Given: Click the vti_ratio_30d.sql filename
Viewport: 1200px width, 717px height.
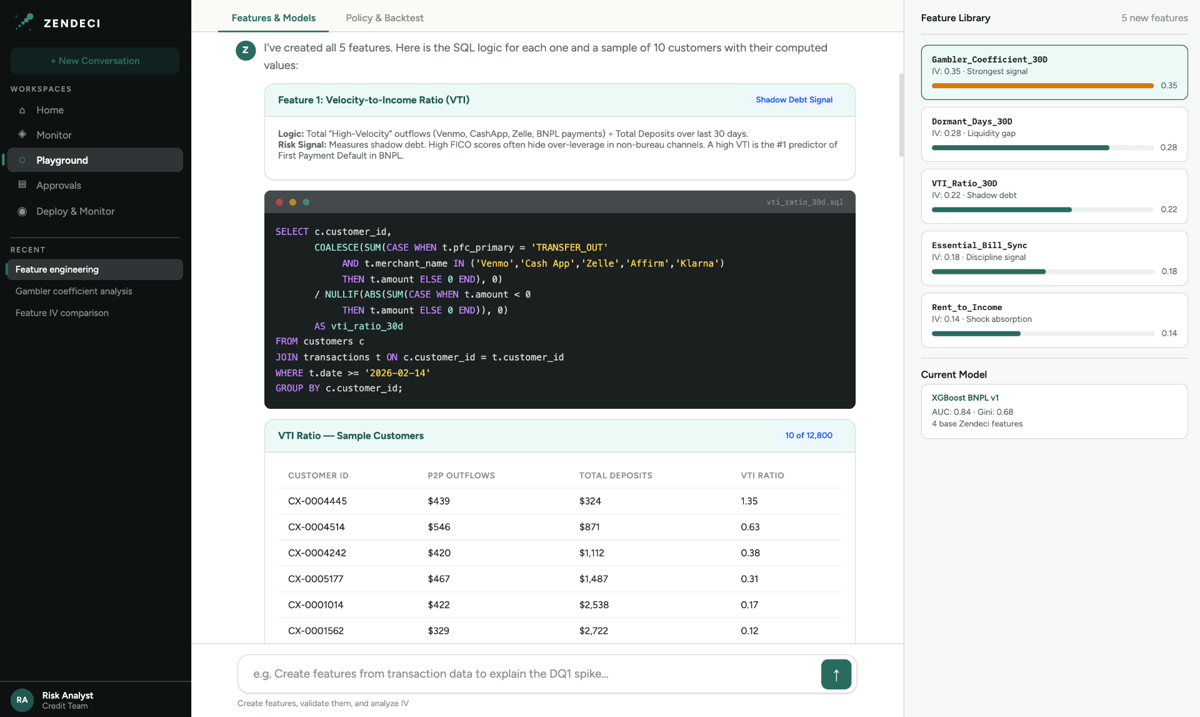Looking at the screenshot, I should 805,202.
